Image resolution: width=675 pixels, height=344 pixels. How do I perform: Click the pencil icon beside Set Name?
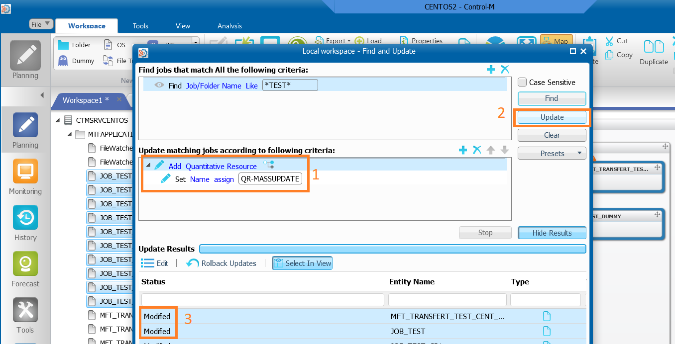(x=166, y=178)
